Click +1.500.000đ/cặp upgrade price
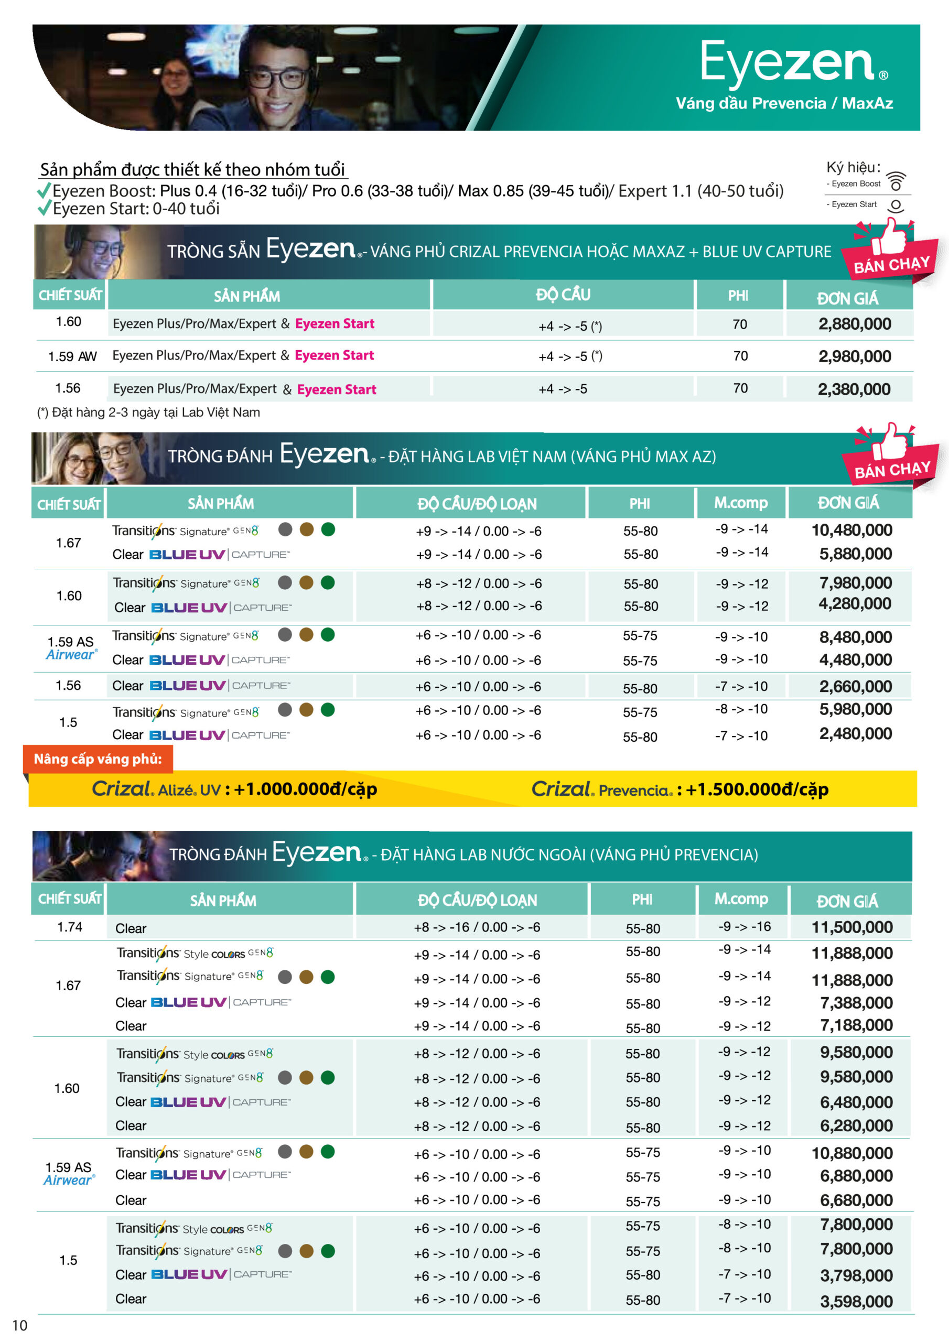Viewport: 949px width, 1342px height. 757,789
